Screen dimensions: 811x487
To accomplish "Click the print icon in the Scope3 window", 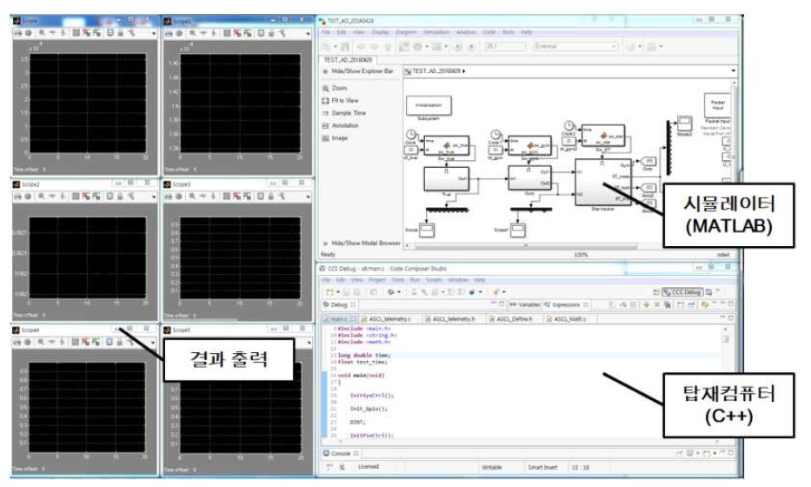I will [169, 197].
